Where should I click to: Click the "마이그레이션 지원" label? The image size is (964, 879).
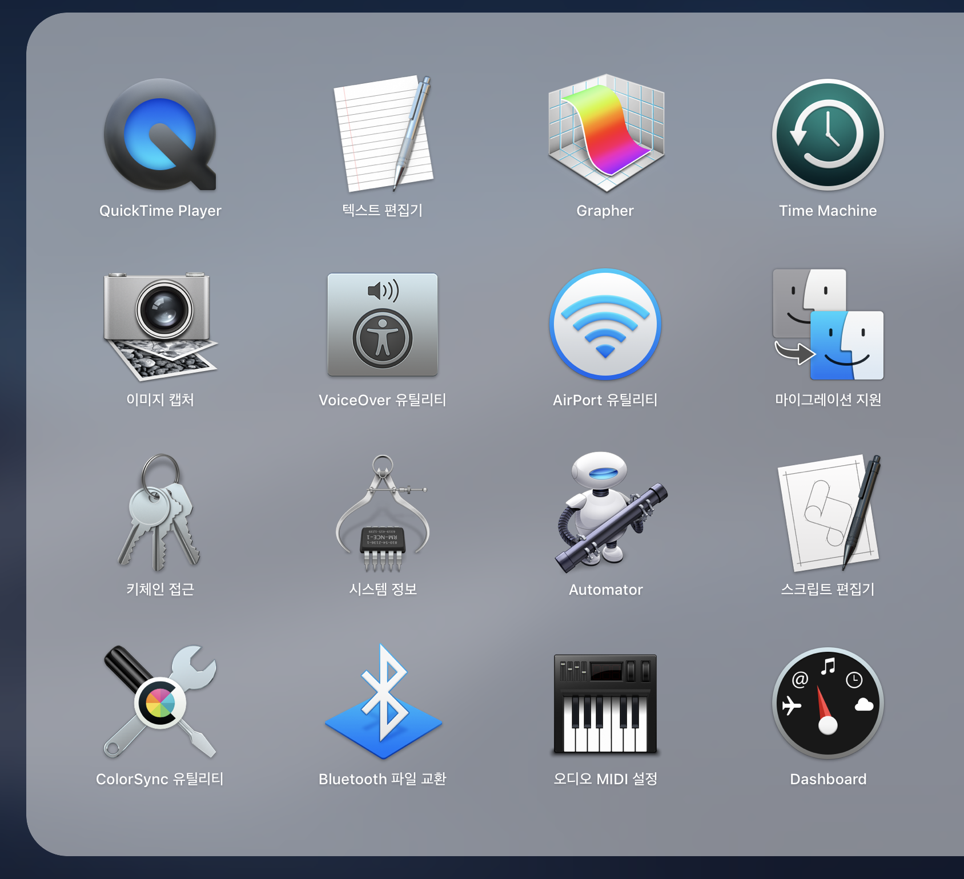828,400
